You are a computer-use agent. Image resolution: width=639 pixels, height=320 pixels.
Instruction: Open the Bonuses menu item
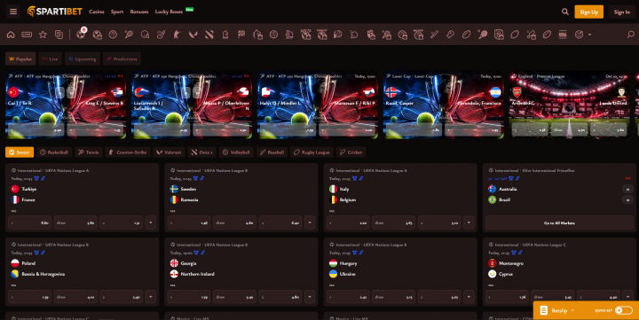(x=139, y=12)
